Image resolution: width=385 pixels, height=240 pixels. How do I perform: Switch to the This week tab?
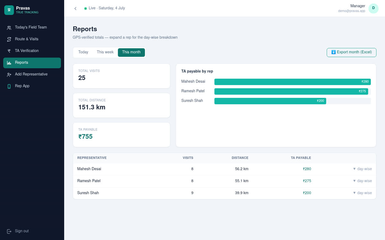[105, 52]
